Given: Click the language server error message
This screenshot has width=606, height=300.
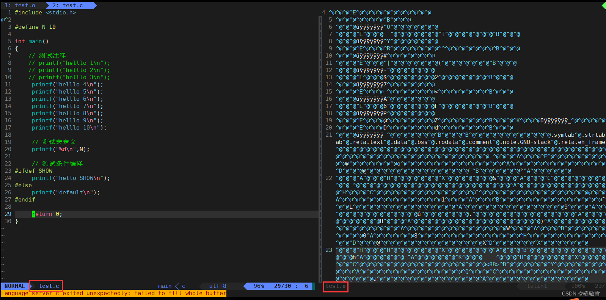Looking at the screenshot, I should pyautogui.click(x=114, y=293).
